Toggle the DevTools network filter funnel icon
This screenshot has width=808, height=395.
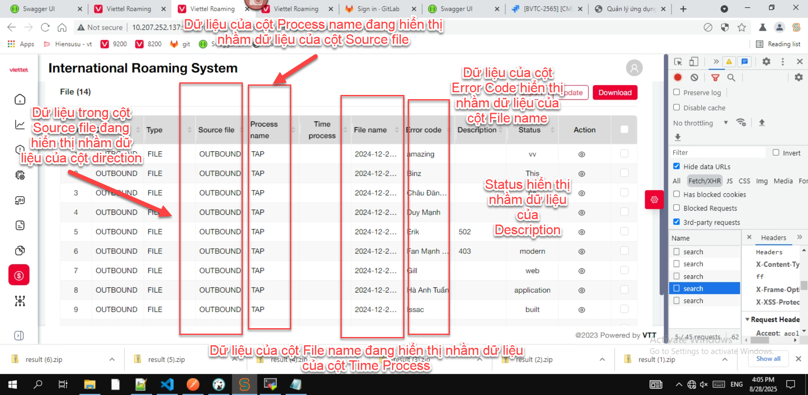pos(715,77)
